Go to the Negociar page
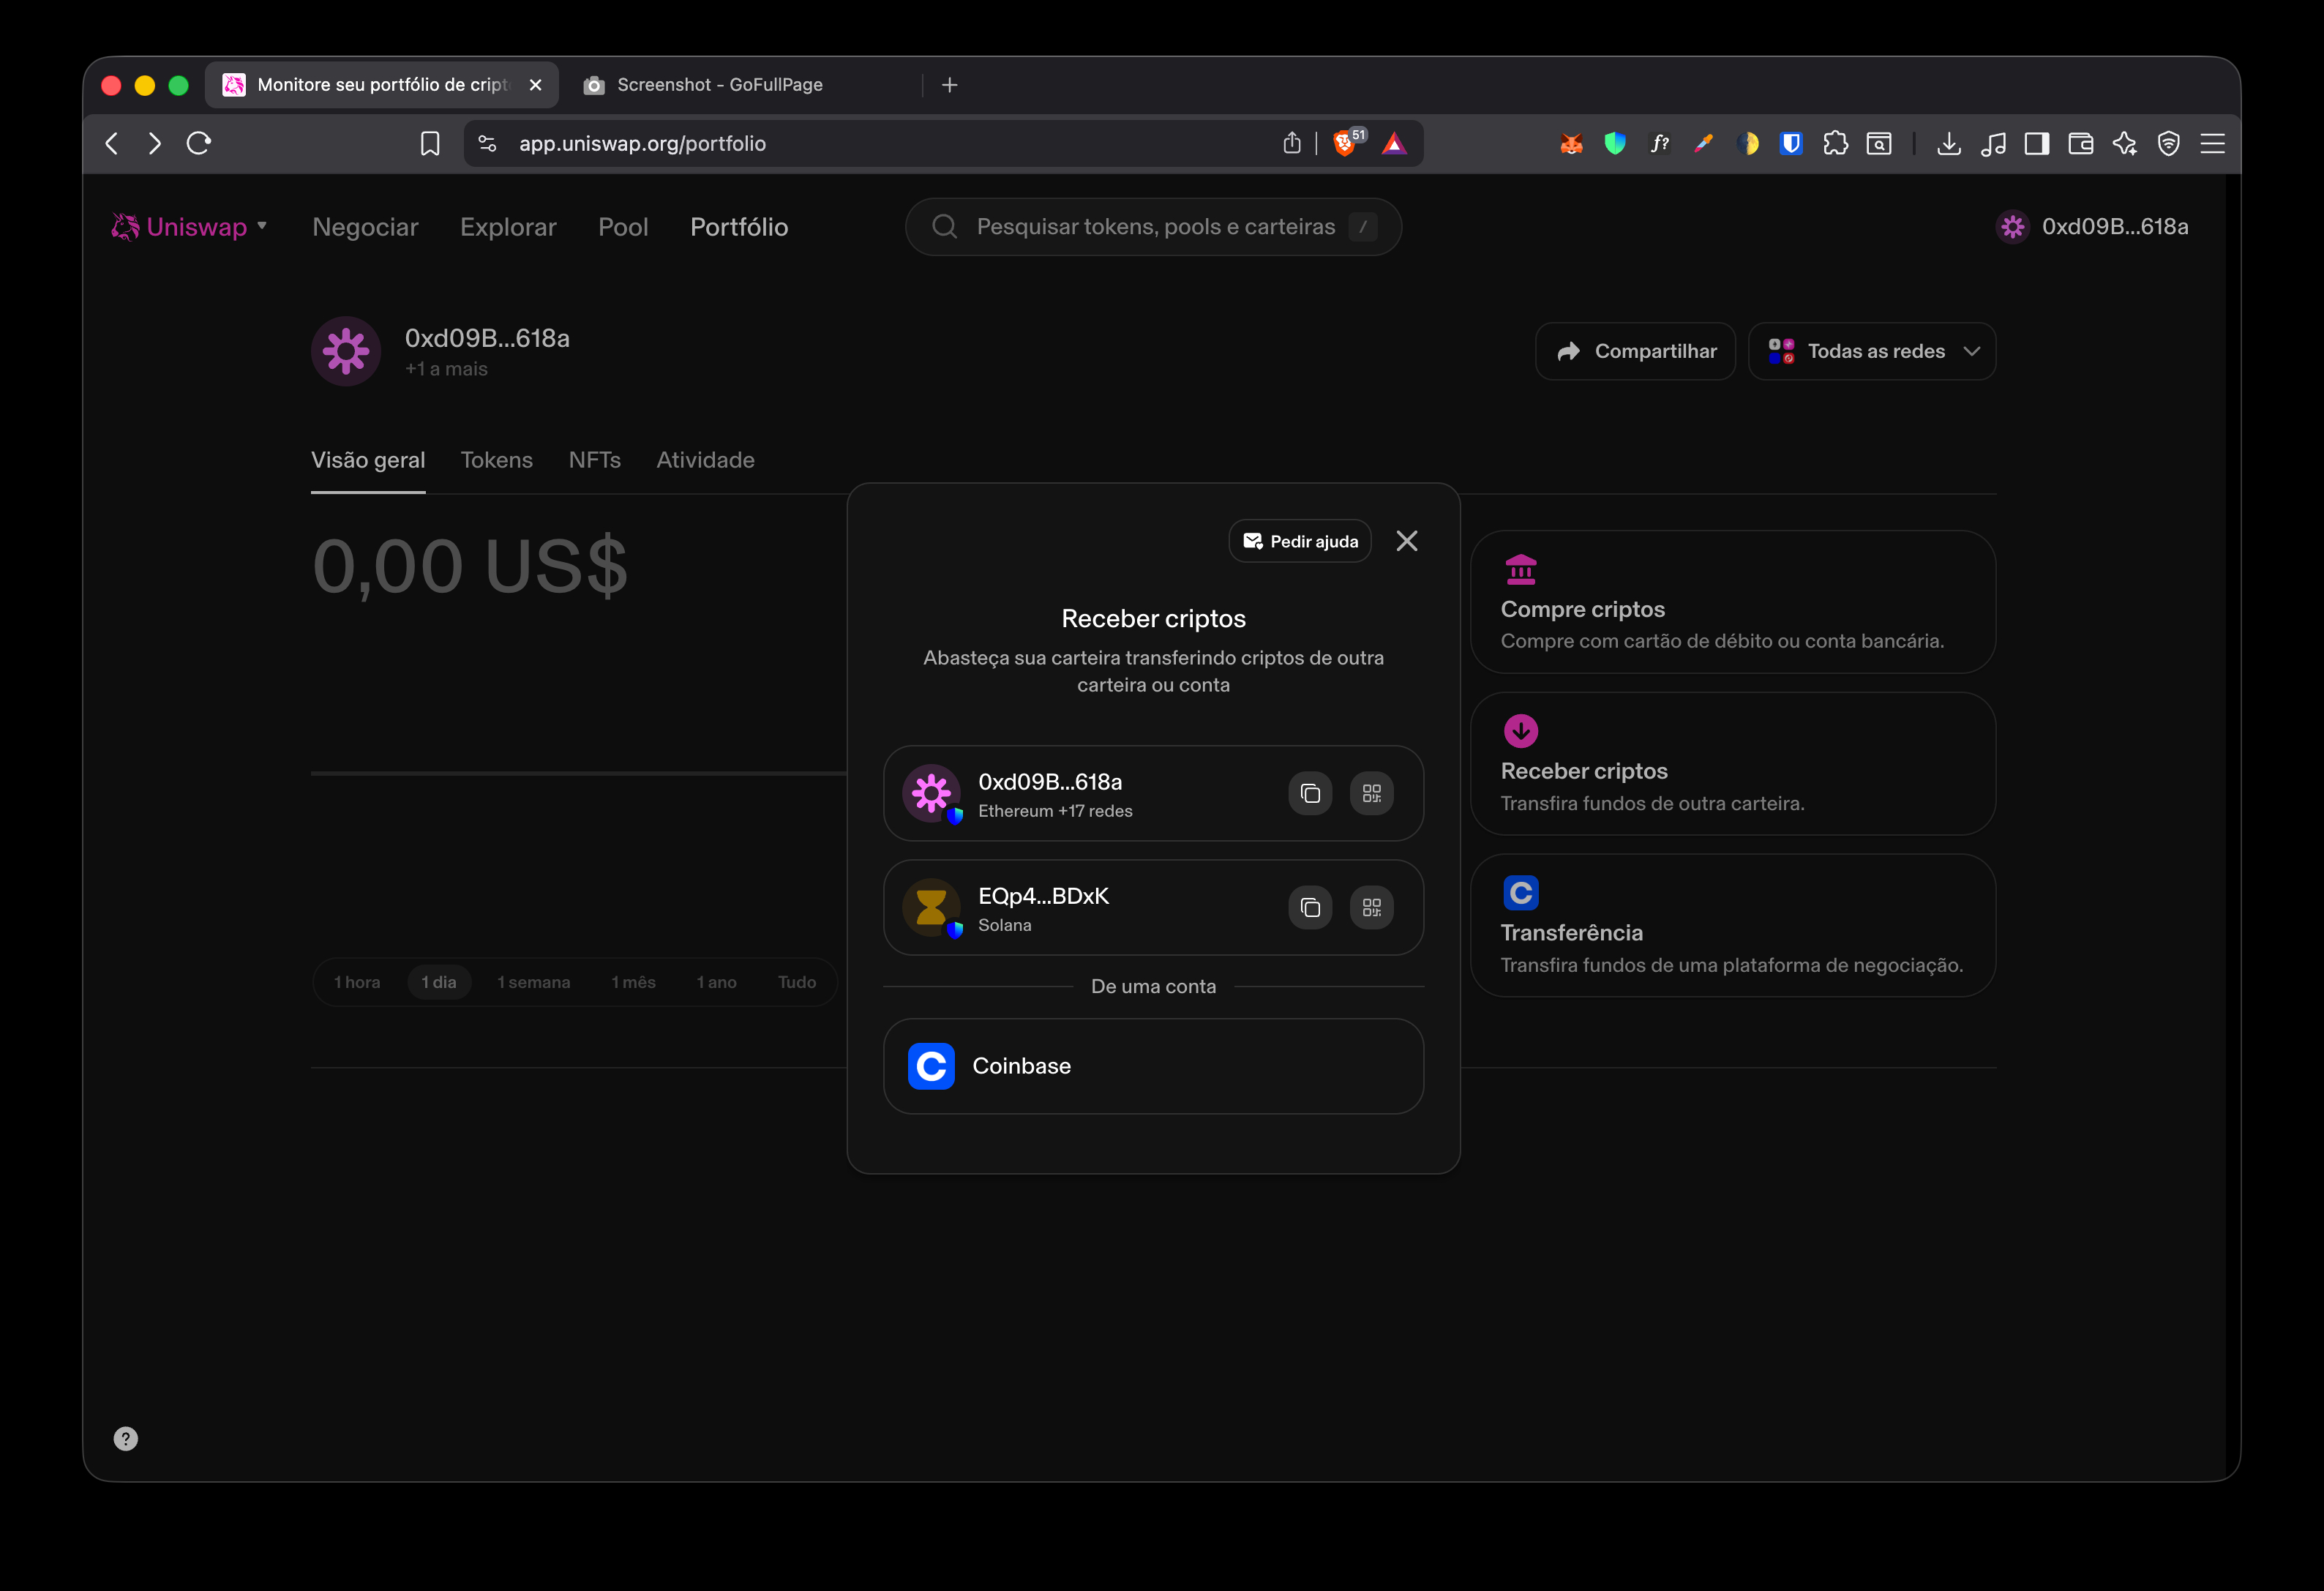 (365, 227)
